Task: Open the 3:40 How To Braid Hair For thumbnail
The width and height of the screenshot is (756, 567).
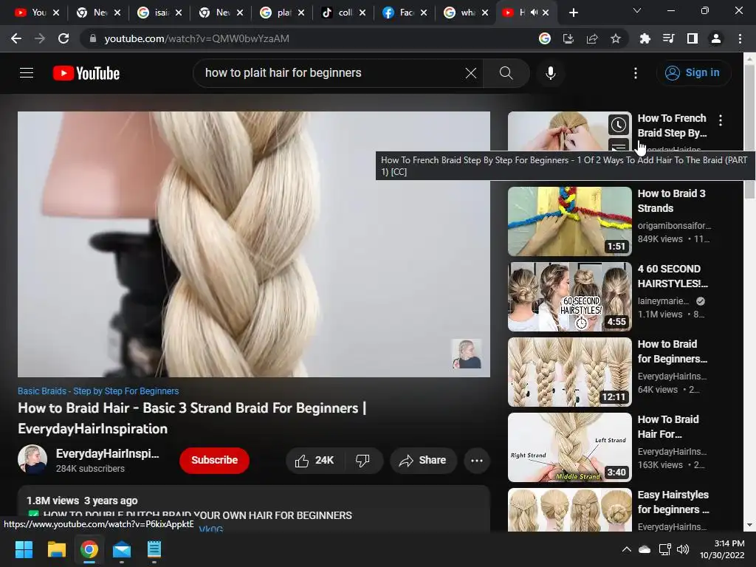Action: coord(569,447)
